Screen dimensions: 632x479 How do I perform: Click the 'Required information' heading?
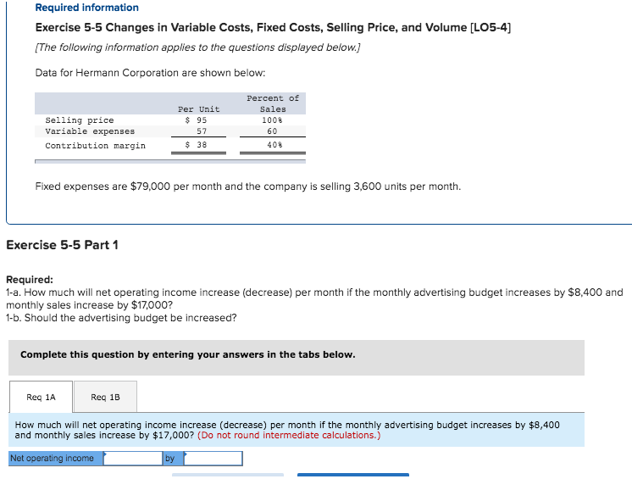pyautogui.click(x=87, y=8)
